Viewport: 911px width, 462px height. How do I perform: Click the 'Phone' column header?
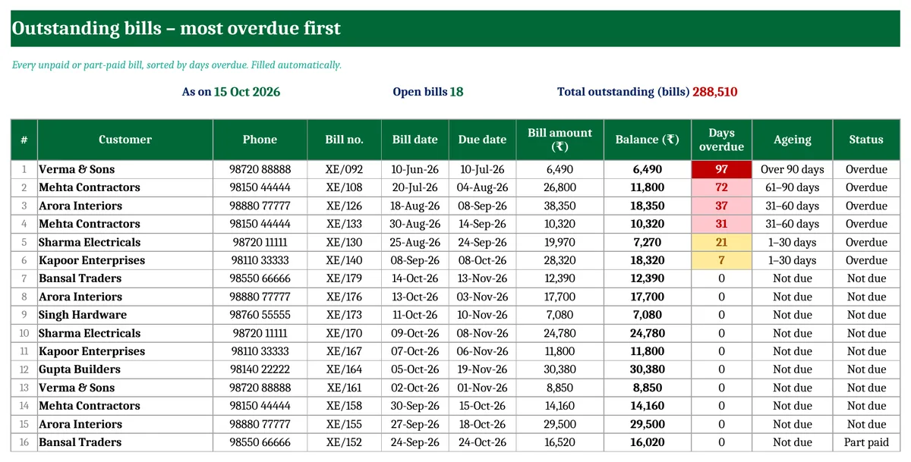point(260,140)
